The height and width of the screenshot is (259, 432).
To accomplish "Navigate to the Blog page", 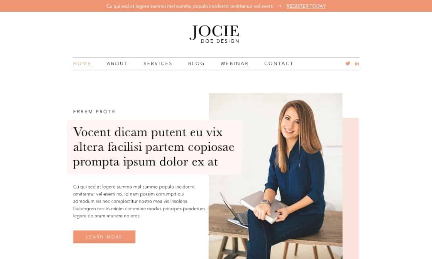I will (196, 64).
